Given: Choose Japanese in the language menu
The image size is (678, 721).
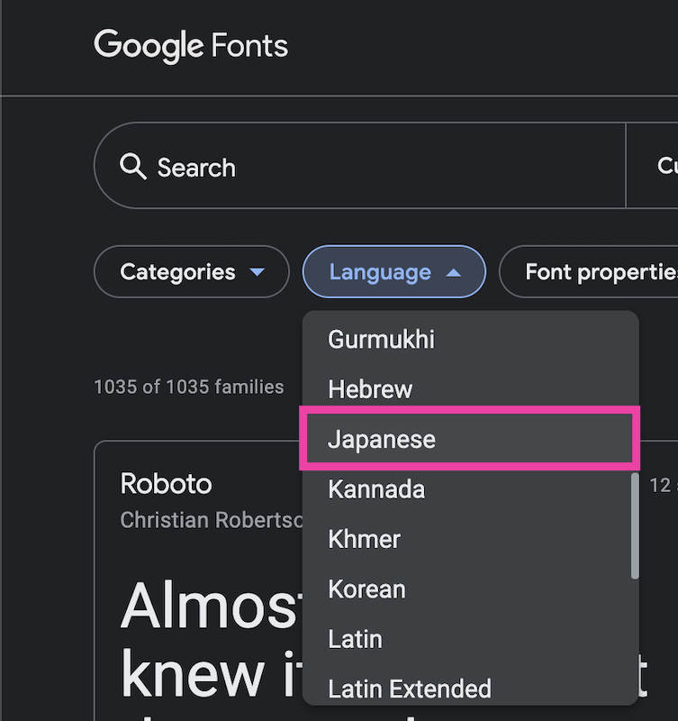Looking at the screenshot, I should 469,439.
